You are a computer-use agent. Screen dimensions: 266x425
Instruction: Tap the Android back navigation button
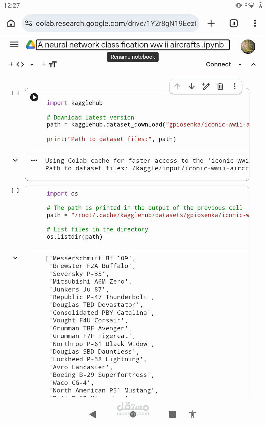coord(93,414)
